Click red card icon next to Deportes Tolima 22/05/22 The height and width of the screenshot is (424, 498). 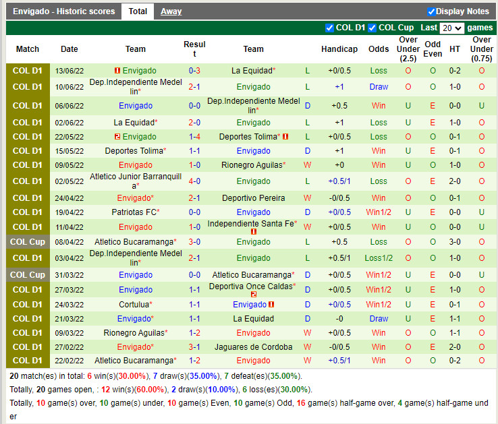click(x=285, y=137)
